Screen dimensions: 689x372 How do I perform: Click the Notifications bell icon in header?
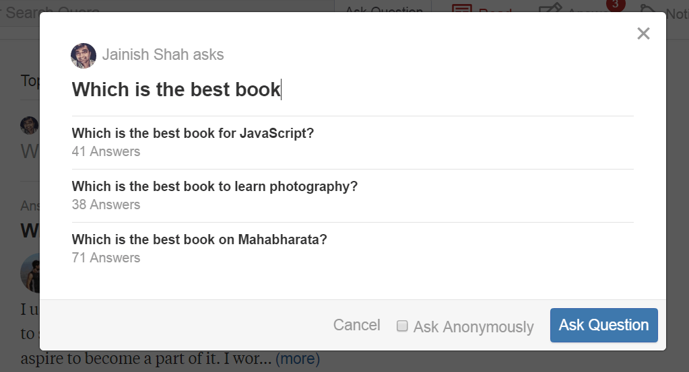(649, 8)
